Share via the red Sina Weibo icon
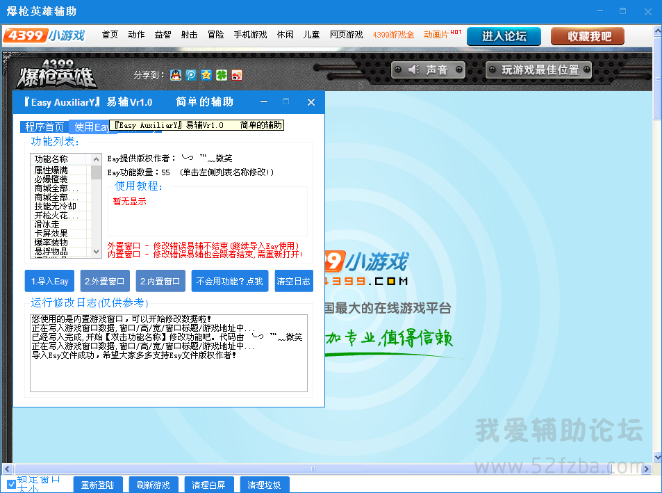 pyautogui.click(x=237, y=75)
